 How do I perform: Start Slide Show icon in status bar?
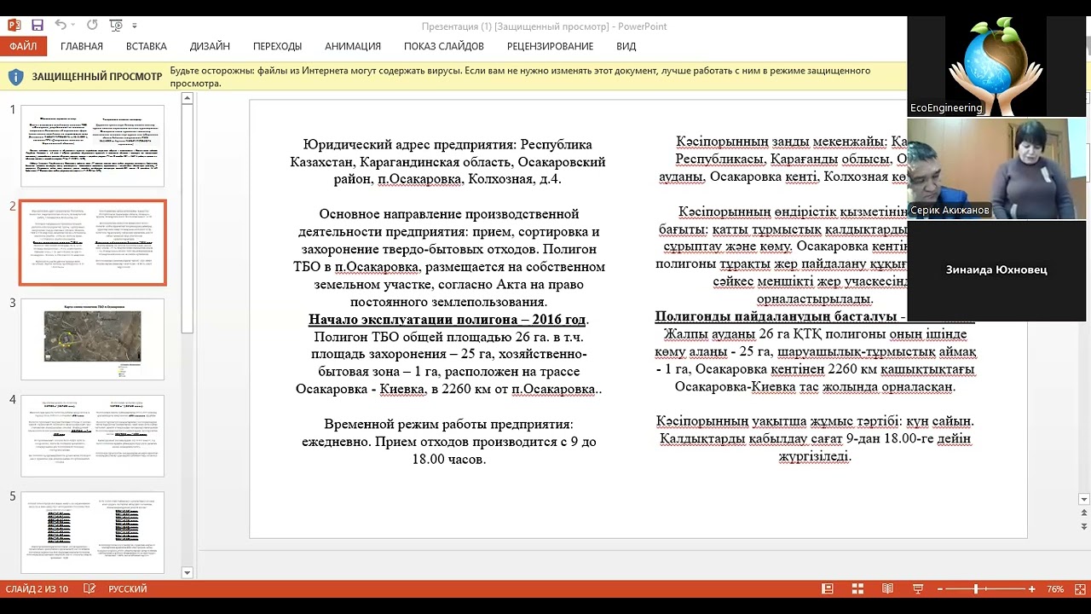[918, 589]
